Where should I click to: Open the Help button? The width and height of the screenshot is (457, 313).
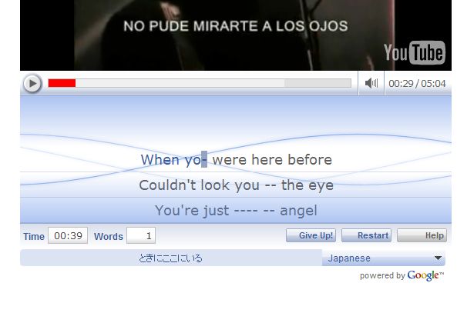click(422, 235)
